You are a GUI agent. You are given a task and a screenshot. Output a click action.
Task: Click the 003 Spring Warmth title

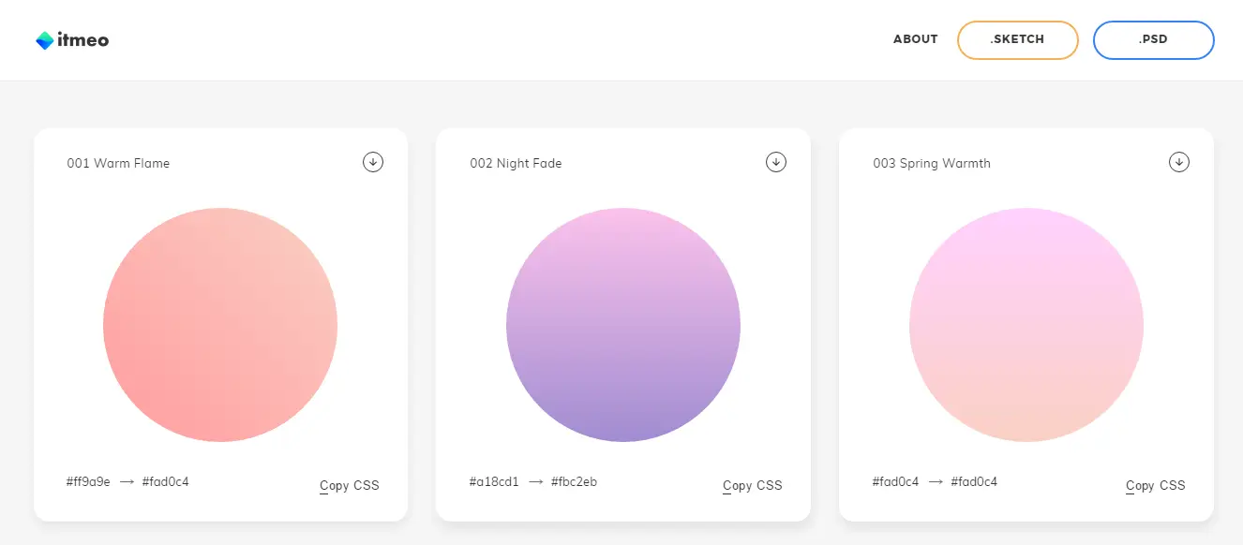[932, 163]
